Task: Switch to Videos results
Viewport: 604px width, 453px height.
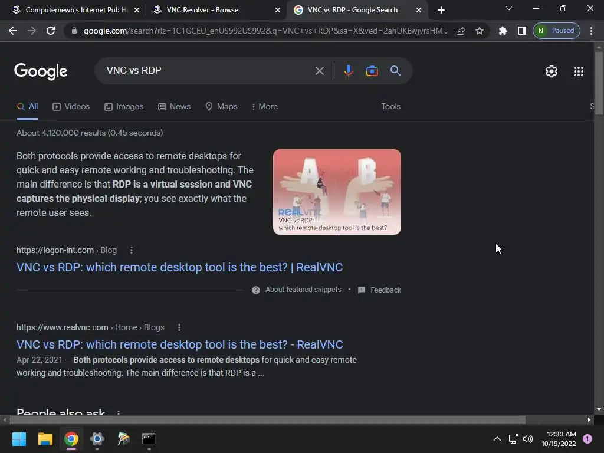Action: tap(71, 107)
